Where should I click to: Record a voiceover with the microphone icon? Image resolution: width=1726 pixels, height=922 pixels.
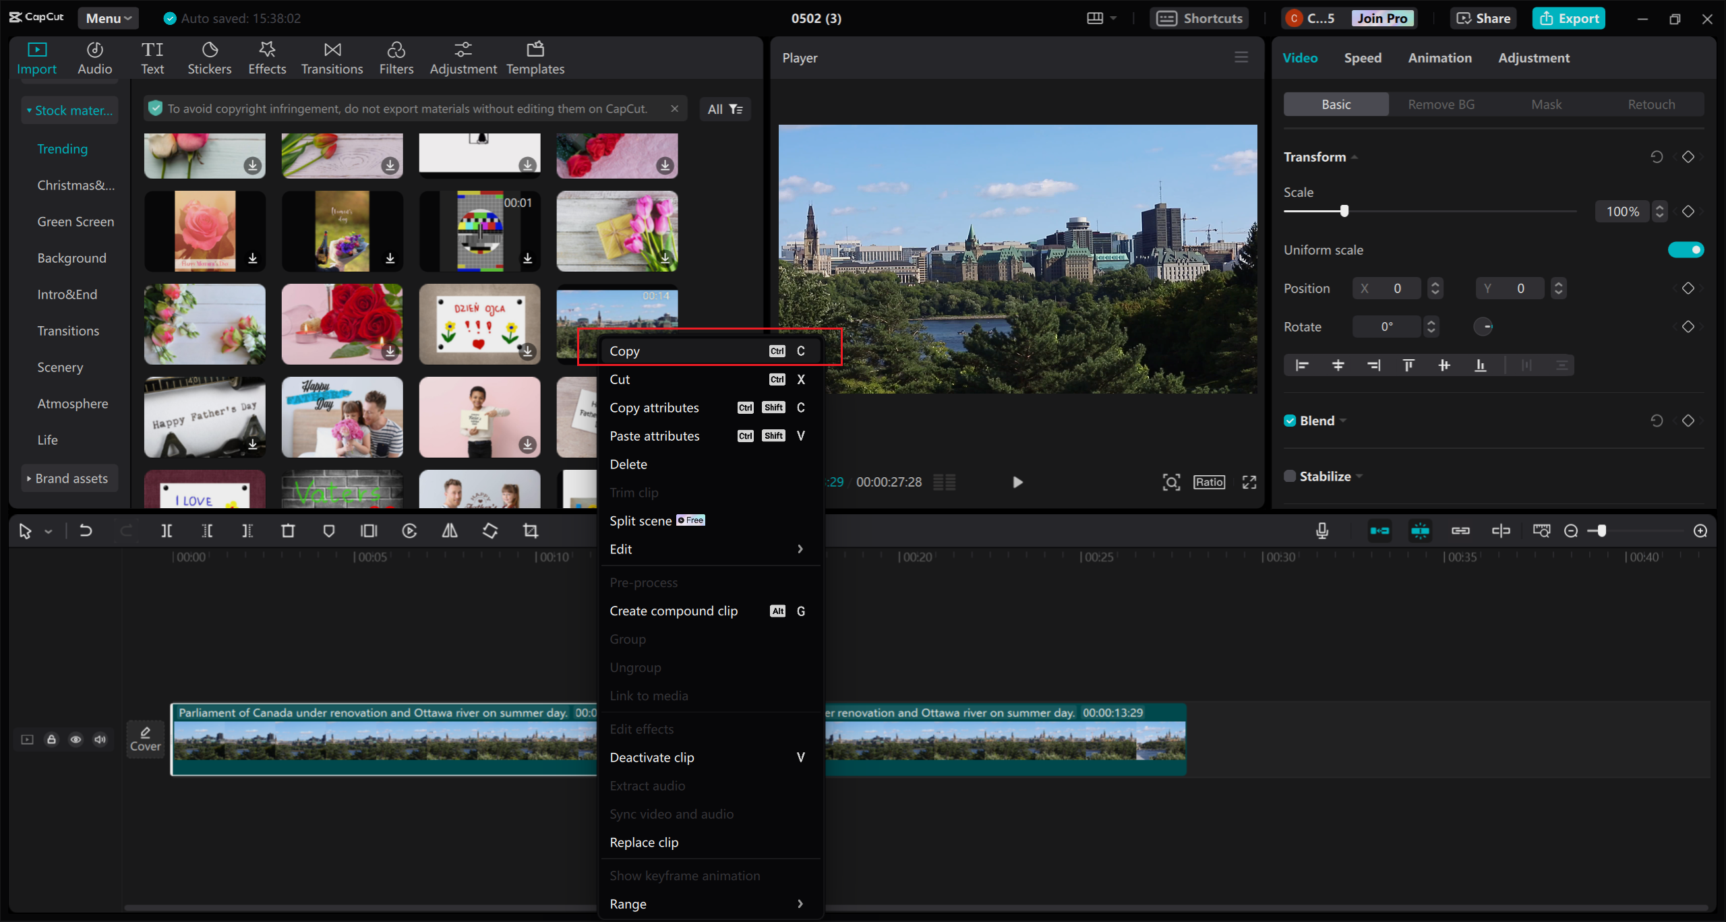pyautogui.click(x=1322, y=530)
